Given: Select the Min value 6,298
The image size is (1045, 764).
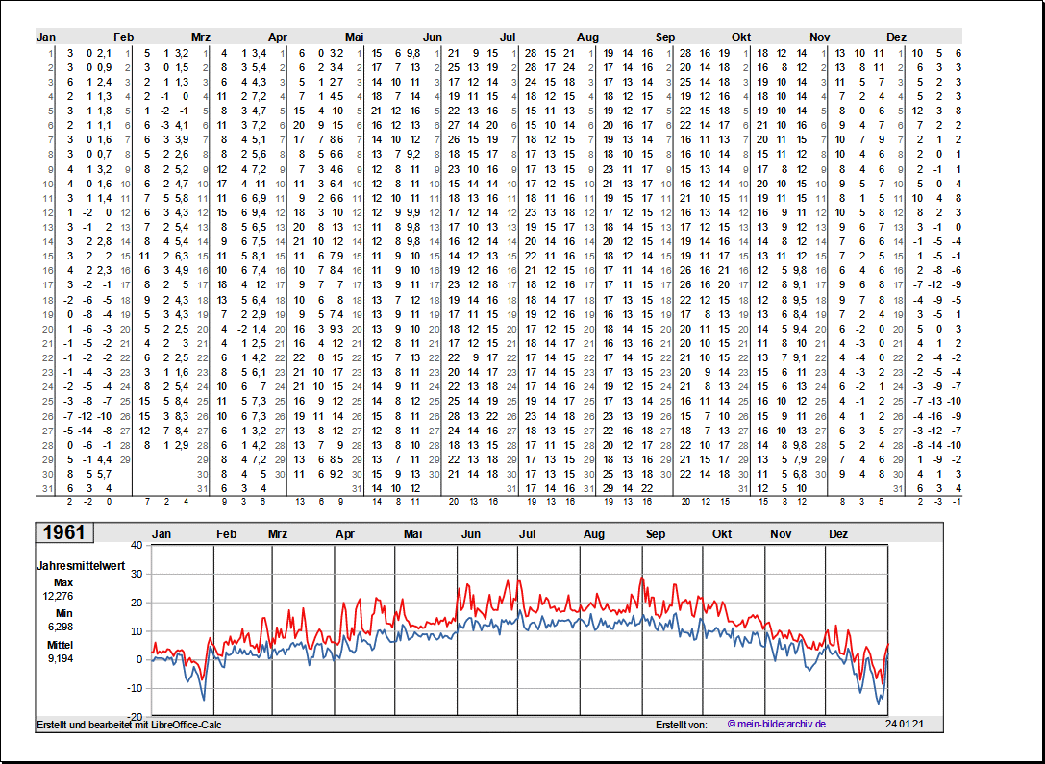Looking at the screenshot, I should [58, 627].
